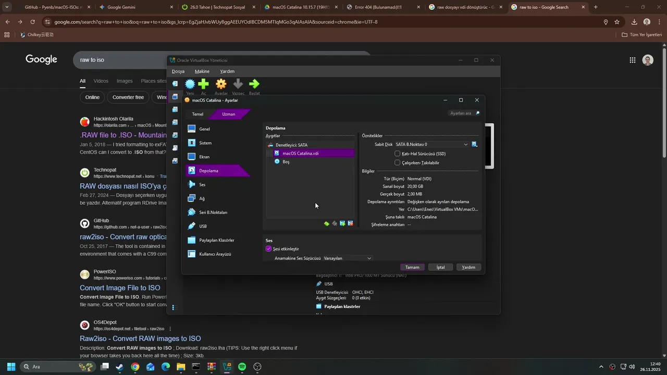Screen dimensions: 667x375
Task: Open Ayarlar gear icon in VirtualBox toolbar
Action: click(x=221, y=84)
